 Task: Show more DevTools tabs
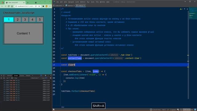click(x=33, y=76)
